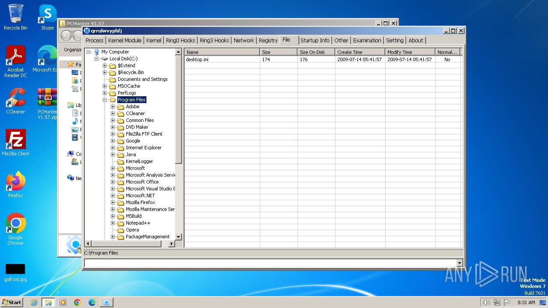
Task: Open the PCHunter V1.57.zip archive icon
Action: click(47, 104)
